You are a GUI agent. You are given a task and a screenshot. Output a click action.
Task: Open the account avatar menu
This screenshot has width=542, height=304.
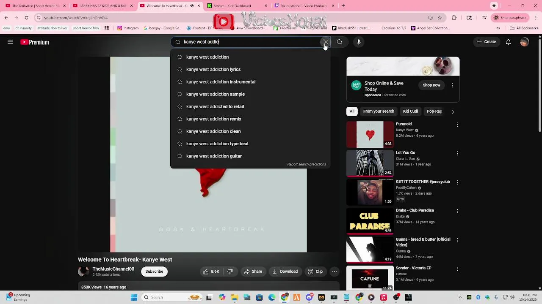tap(525, 42)
